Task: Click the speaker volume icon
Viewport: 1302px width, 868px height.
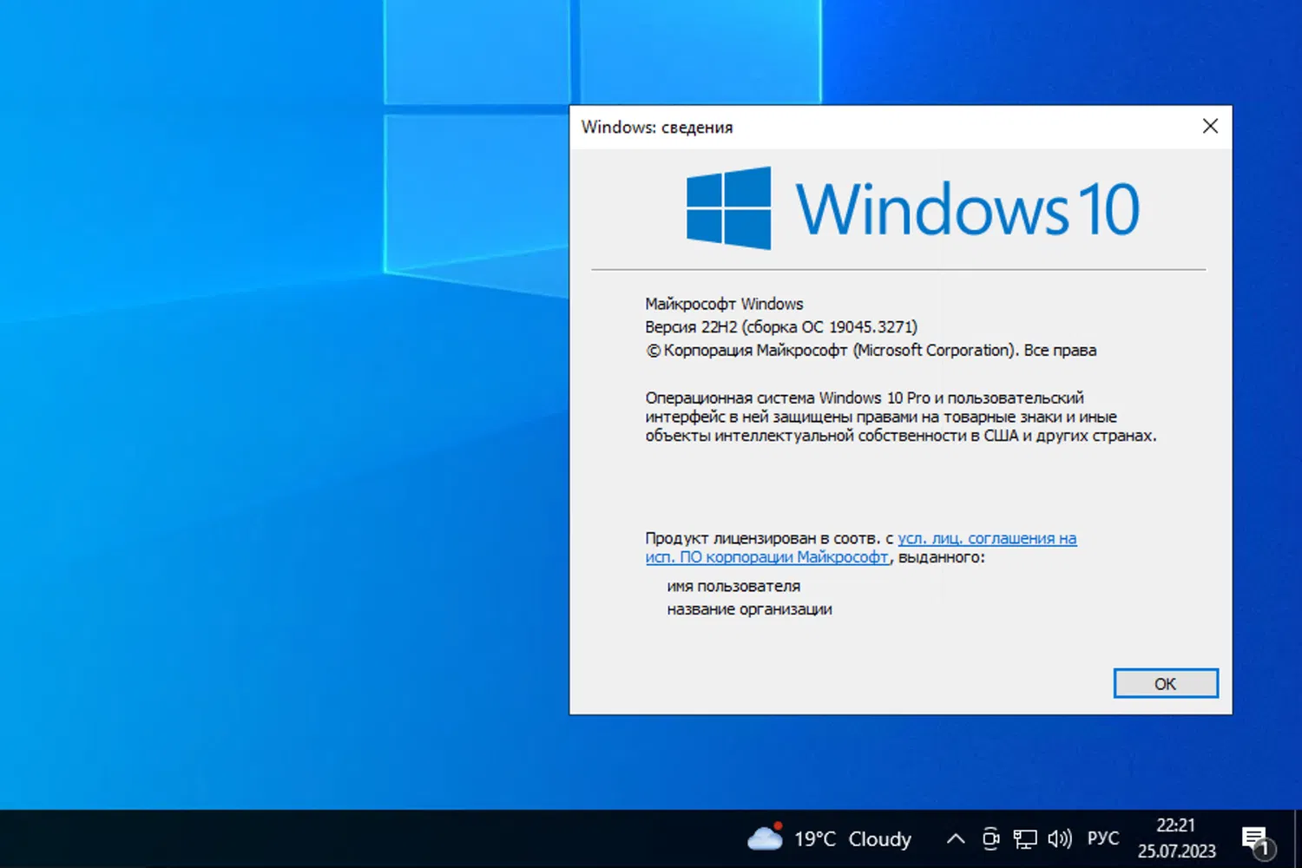Action: click(x=1059, y=838)
